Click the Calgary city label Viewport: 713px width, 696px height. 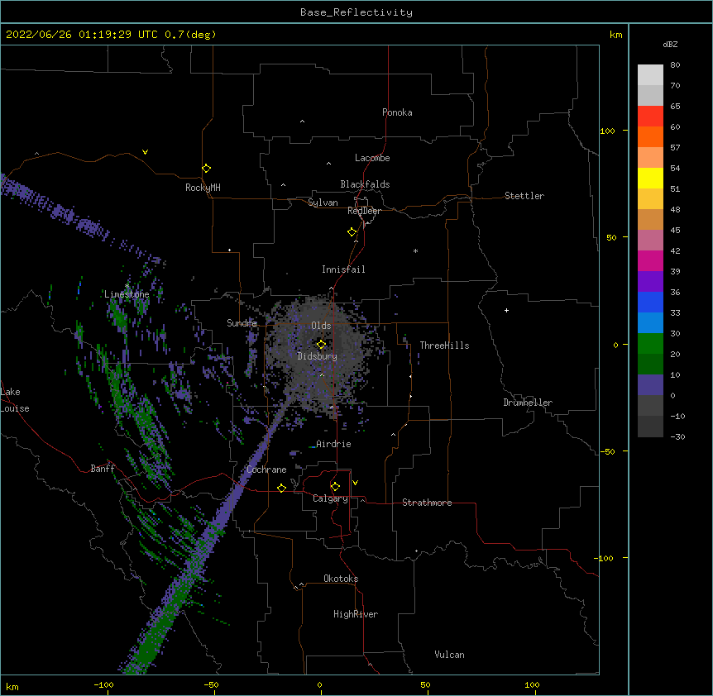tap(330, 498)
